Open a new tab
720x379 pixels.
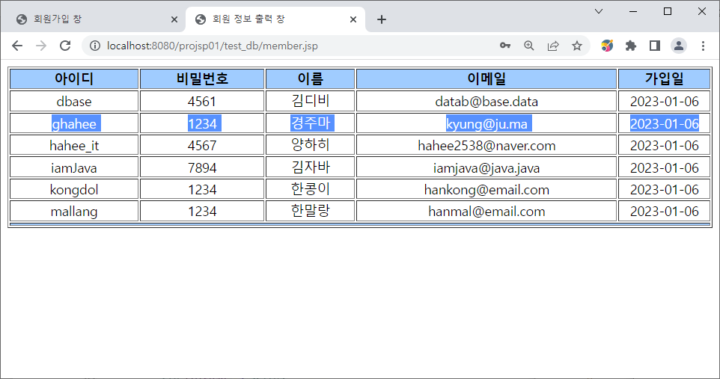382,19
